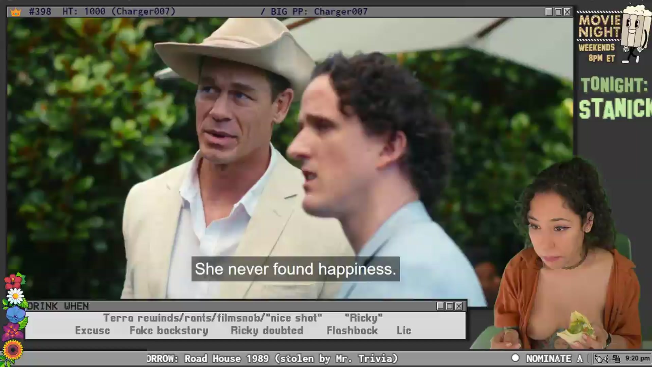
Task: Maximize the DRINK WHEN window
Action: (450, 306)
